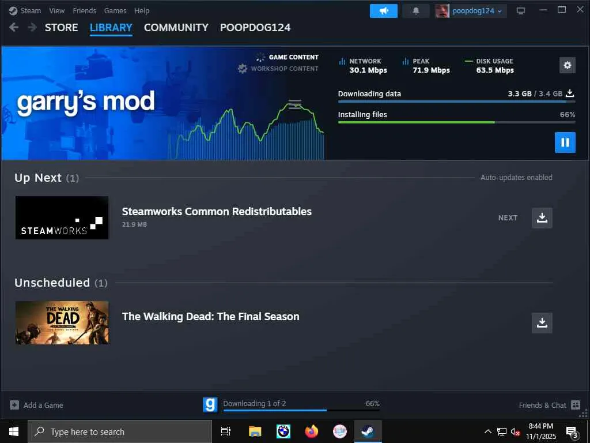Viewport: 590px width, 443px height.
Task: Open the notifications bell
Action: [x=416, y=11]
